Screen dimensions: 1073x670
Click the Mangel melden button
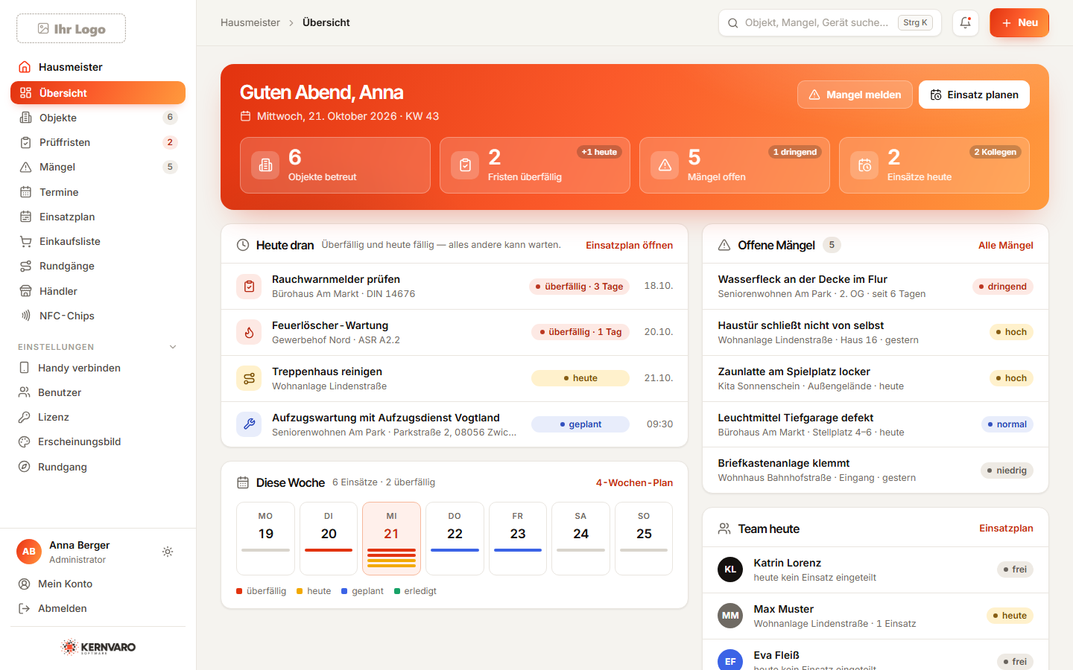click(855, 95)
